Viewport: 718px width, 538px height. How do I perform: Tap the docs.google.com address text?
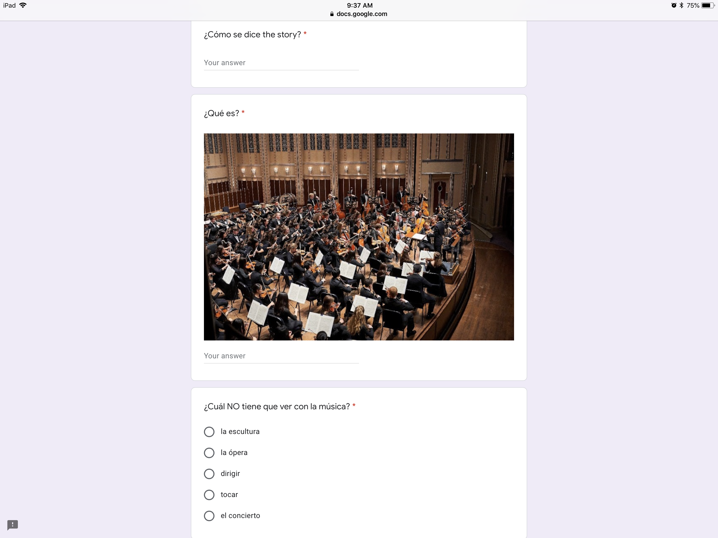362,14
